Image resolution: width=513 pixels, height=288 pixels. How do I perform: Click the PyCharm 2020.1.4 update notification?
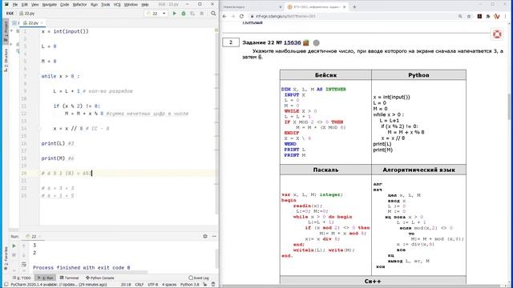pyautogui.click(x=59, y=285)
